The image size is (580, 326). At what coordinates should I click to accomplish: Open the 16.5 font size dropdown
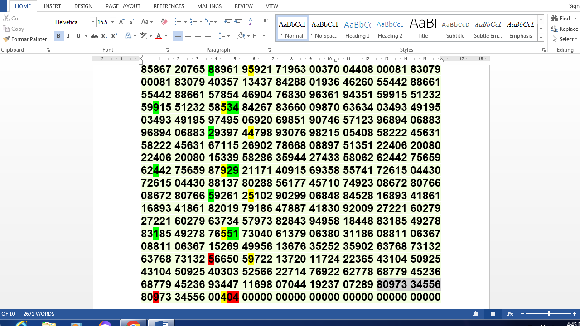[x=112, y=22]
